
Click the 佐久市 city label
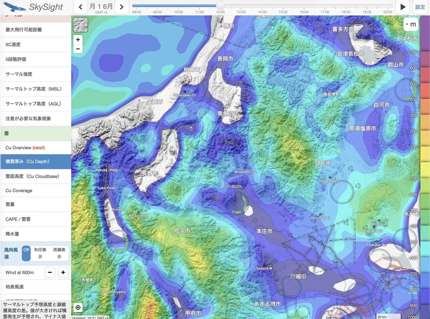tap(182, 230)
